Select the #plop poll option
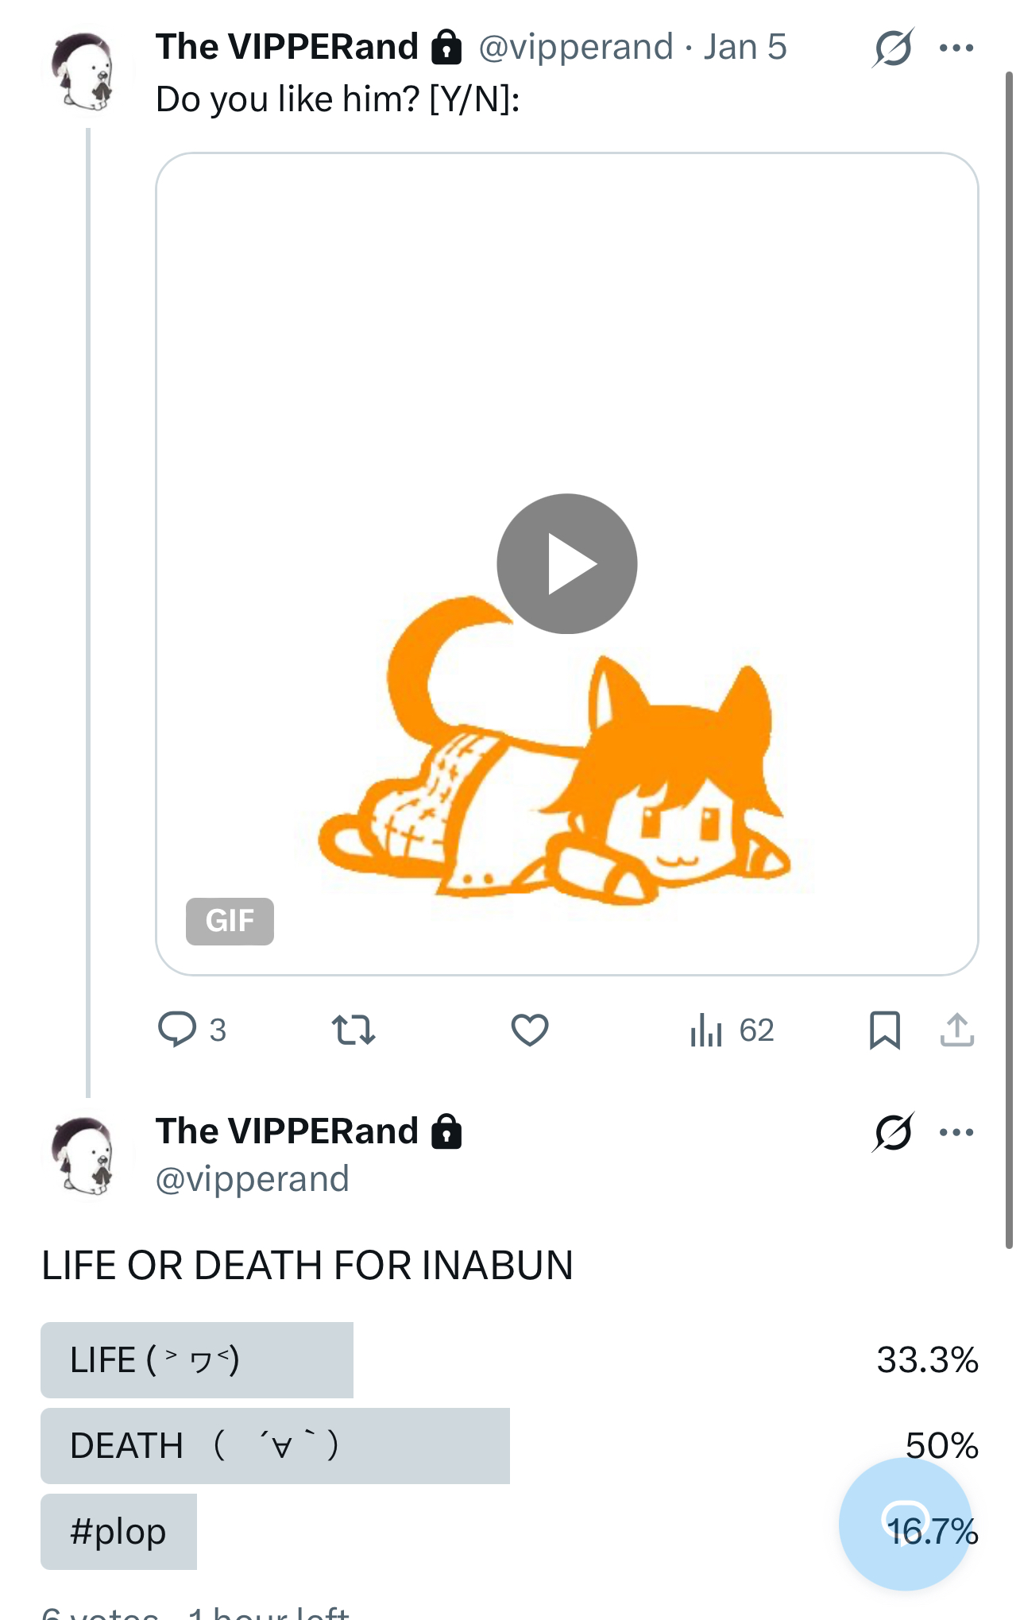Screen dimensions: 1020x1620 pos(119,1531)
